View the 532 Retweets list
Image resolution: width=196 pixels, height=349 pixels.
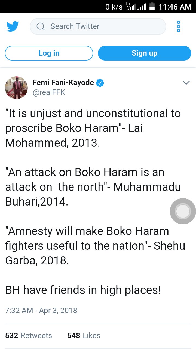click(x=29, y=335)
